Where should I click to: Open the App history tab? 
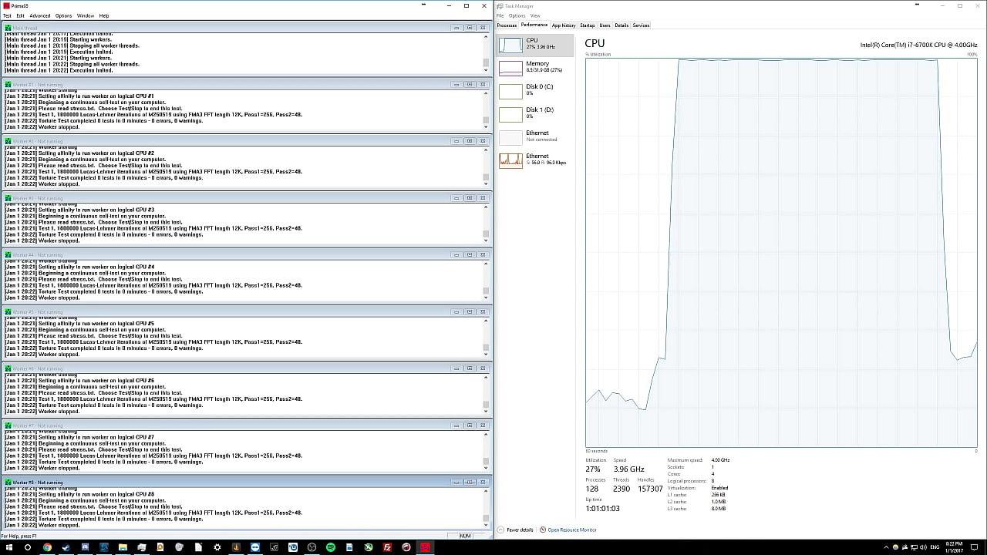click(564, 25)
